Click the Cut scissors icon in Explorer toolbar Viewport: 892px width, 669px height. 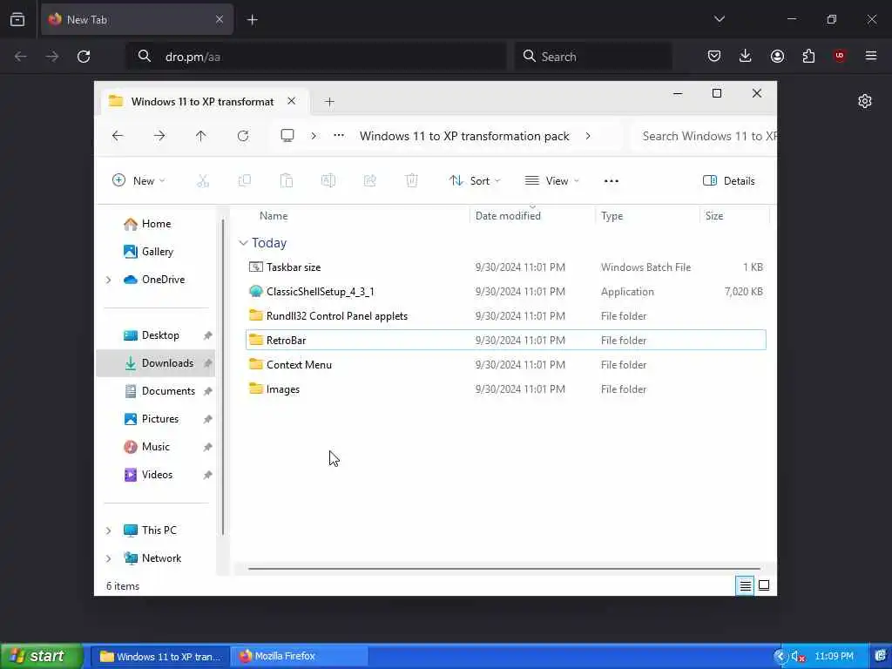coord(203,181)
